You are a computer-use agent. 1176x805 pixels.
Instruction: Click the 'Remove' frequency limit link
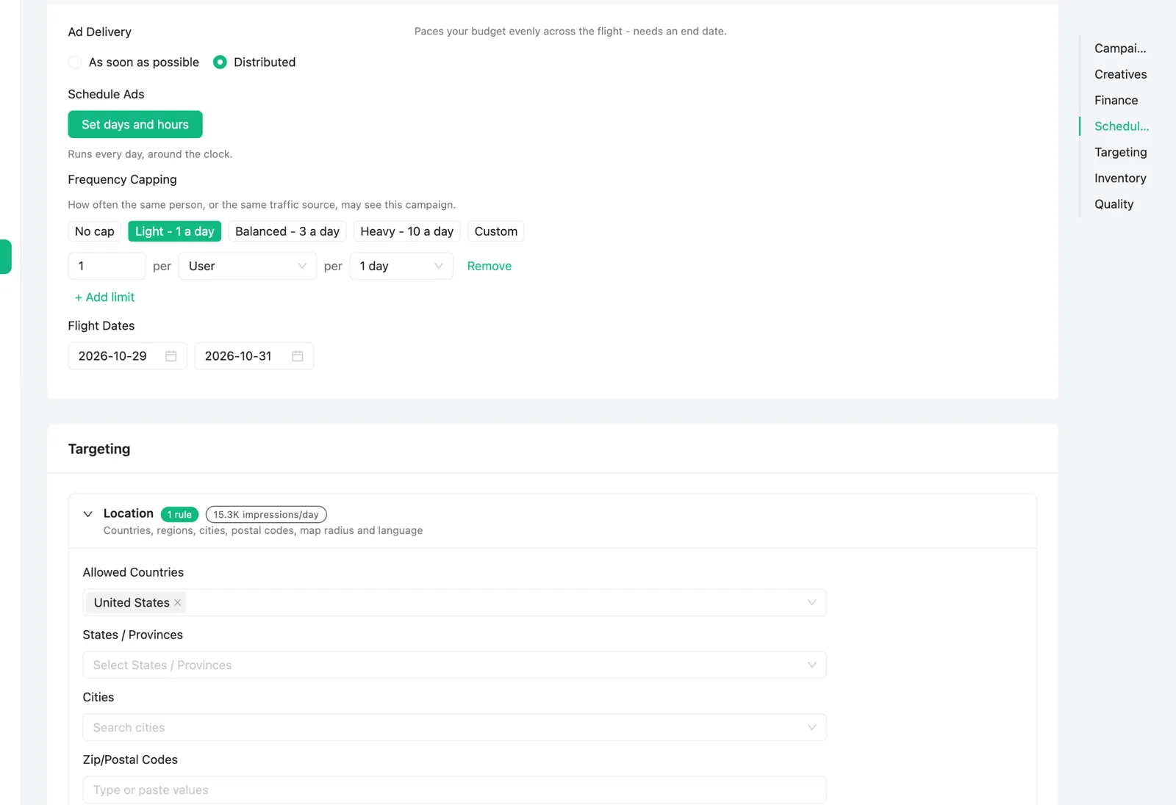point(490,266)
